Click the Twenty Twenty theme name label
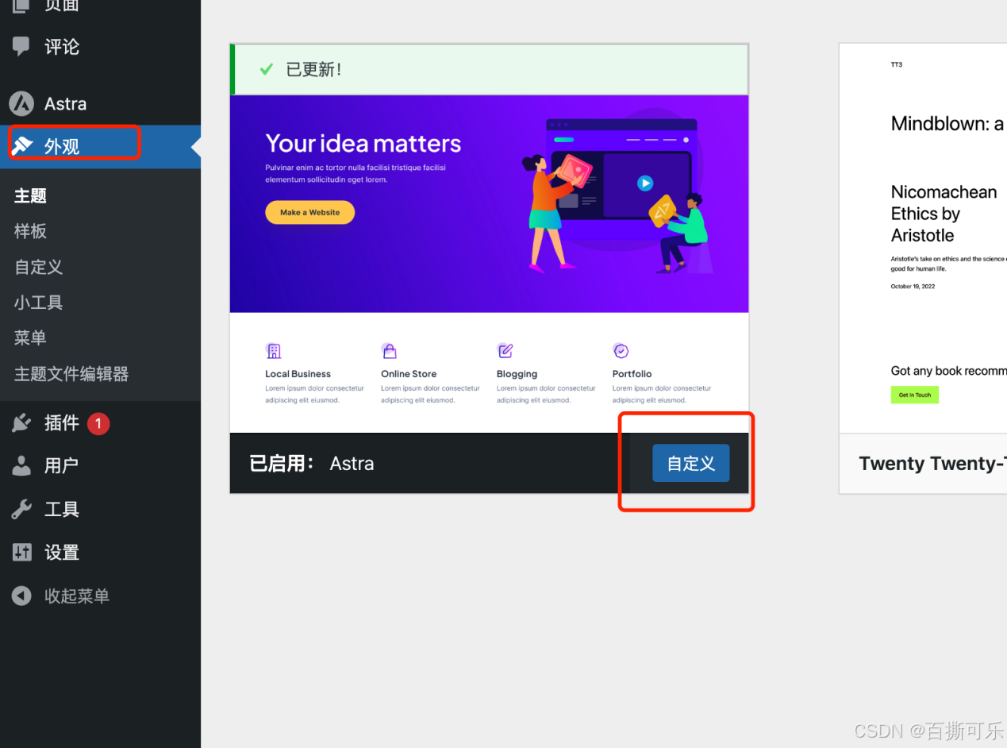 pyautogui.click(x=932, y=464)
